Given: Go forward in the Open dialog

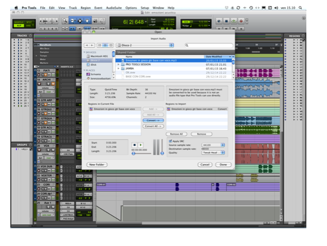Looking at the screenshot, I should tap(92, 45).
